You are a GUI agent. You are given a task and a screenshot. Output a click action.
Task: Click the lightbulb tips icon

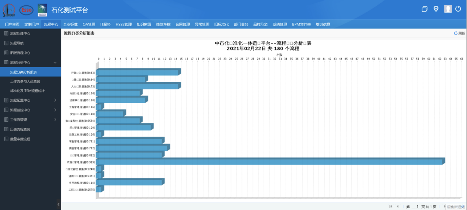[436, 9]
